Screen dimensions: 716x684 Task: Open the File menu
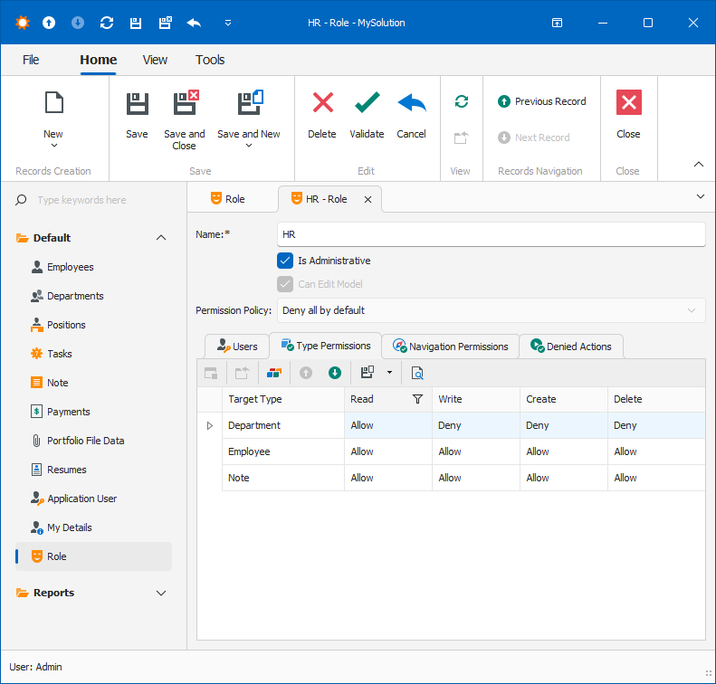(x=31, y=60)
